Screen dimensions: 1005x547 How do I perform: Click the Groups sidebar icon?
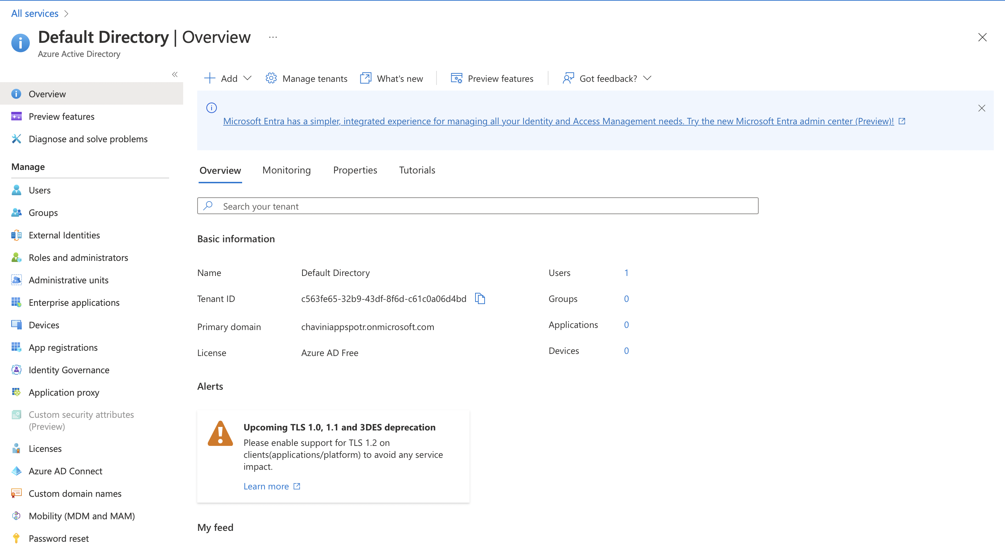click(x=16, y=213)
